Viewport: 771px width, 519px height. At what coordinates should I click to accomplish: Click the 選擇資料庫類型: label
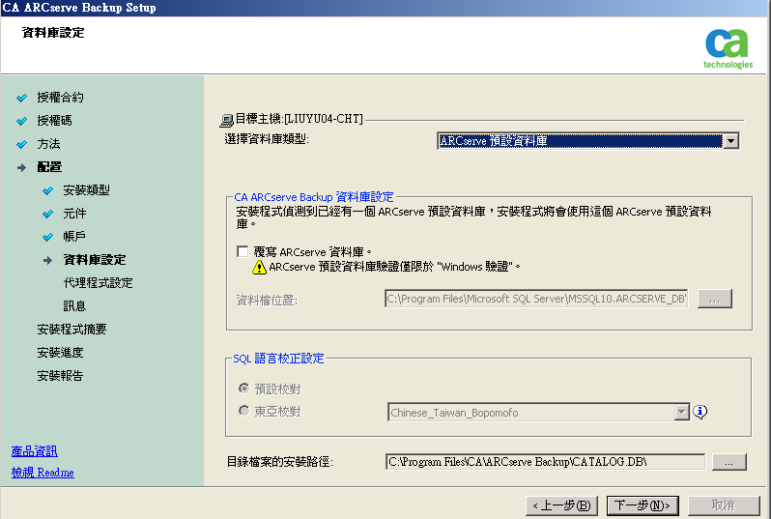(267, 139)
